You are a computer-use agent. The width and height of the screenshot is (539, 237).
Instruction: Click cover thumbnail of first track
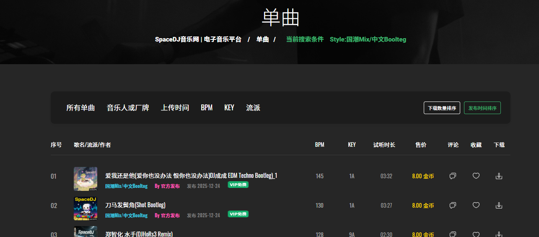point(86,179)
